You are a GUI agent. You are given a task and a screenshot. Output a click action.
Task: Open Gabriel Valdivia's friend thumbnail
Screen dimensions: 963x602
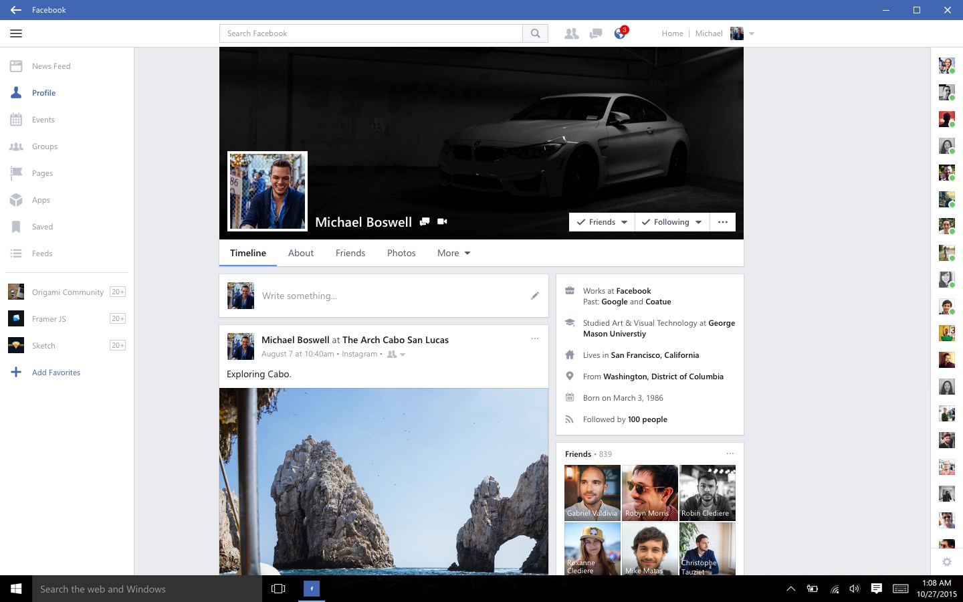tap(592, 492)
